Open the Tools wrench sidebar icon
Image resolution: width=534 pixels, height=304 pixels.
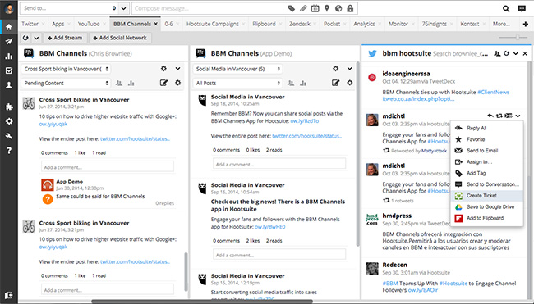coord(9,136)
